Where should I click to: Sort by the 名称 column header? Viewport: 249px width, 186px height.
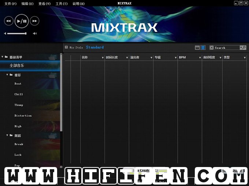pos(85,57)
